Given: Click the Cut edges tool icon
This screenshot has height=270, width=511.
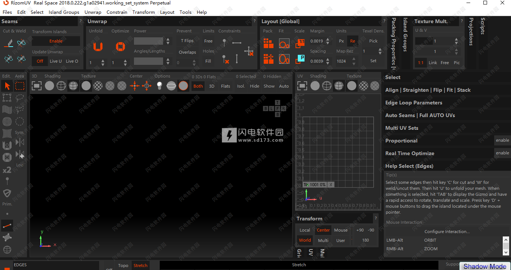Looking at the screenshot, I should (8, 43).
